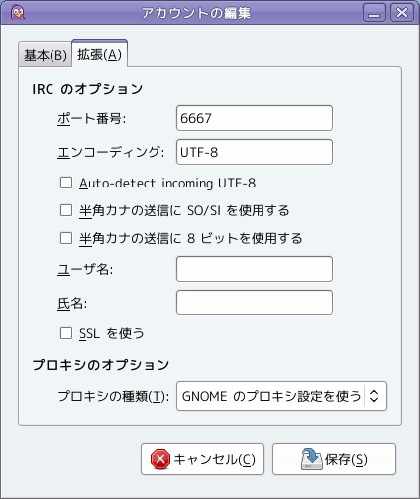
Task: Open the プロキシの種類 dropdown
Action: pos(281,396)
